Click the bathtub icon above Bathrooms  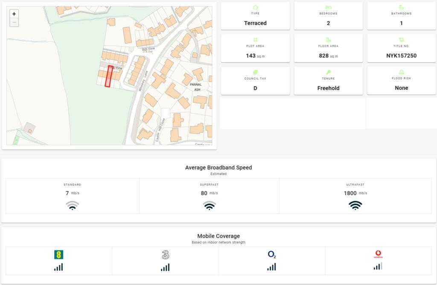pos(401,7)
